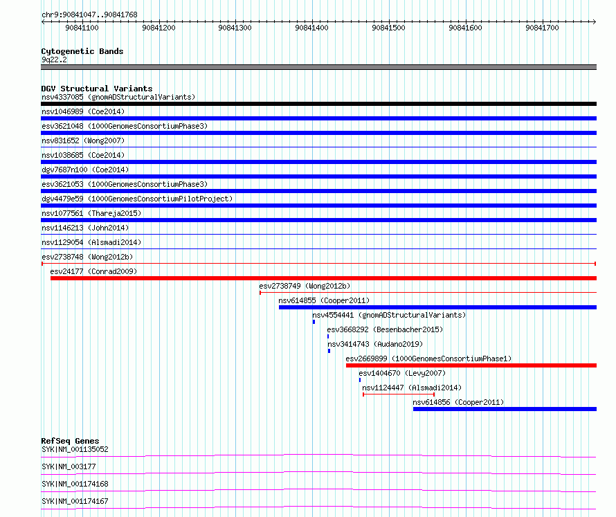Click ruler position 90841700
Image resolution: width=616 pixels, height=517 pixels.
click(542, 28)
